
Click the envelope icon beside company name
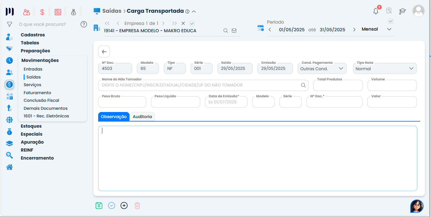coord(234,31)
